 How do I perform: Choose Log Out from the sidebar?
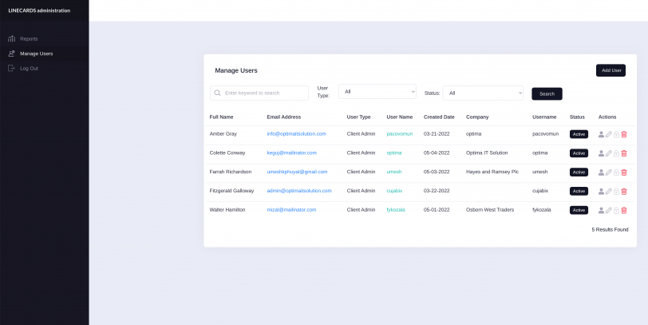coord(29,68)
